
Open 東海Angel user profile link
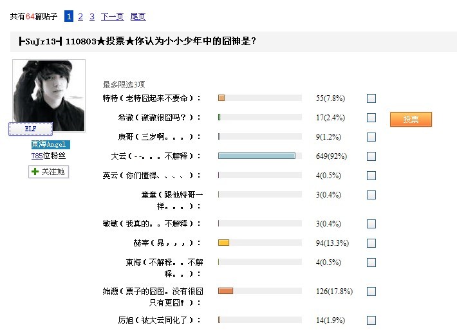click(x=49, y=144)
